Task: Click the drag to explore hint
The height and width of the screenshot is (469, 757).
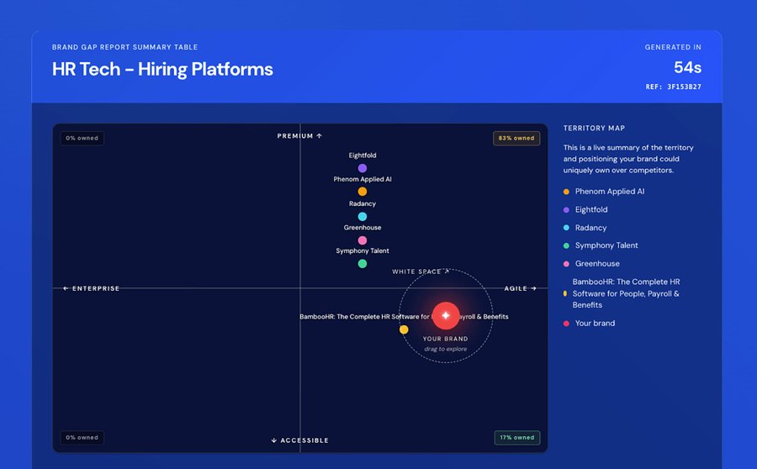Action: [x=446, y=349]
